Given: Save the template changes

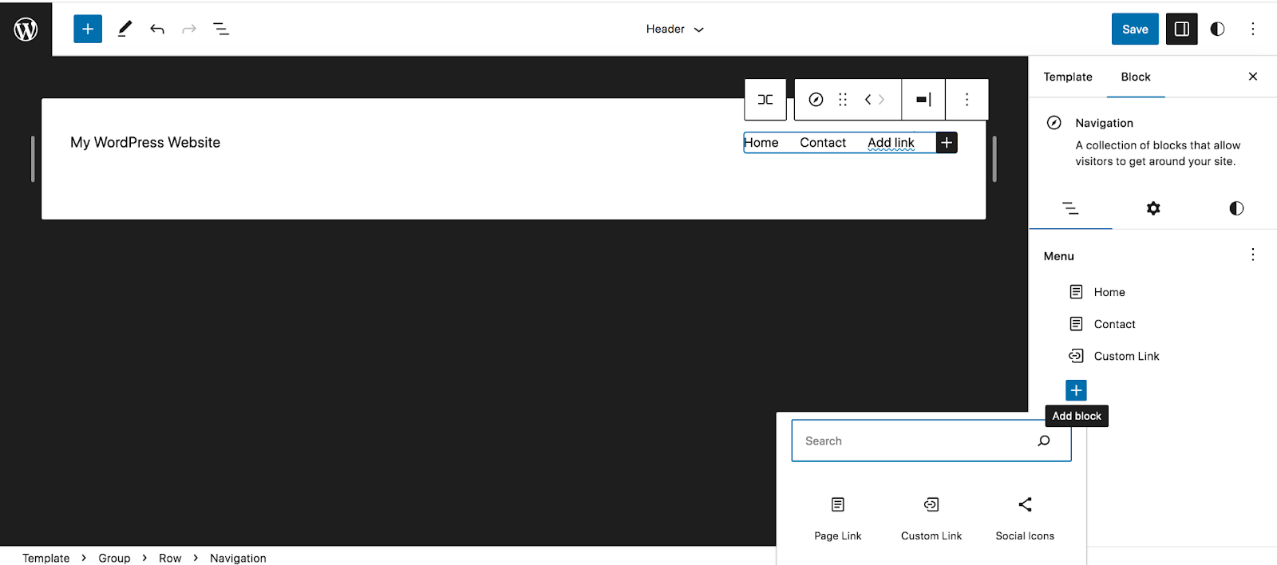Looking at the screenshot, I should pyautogui.click(x=1135, y=30).
